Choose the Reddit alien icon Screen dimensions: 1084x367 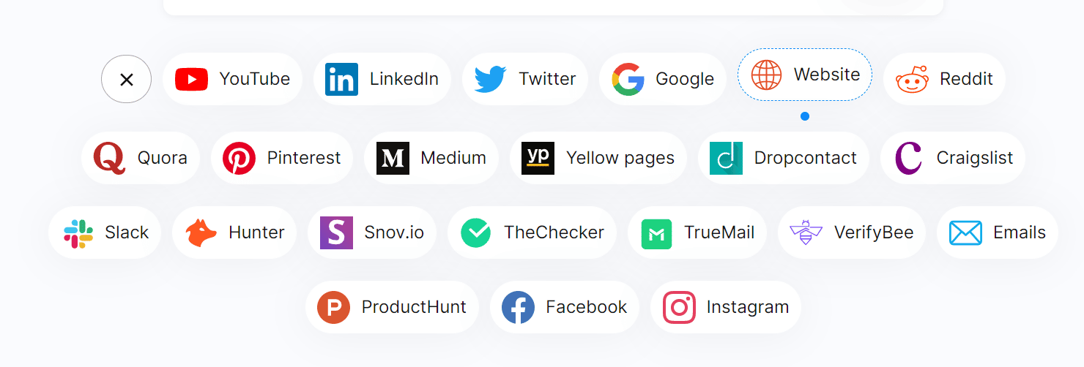[x=912, y=79]
